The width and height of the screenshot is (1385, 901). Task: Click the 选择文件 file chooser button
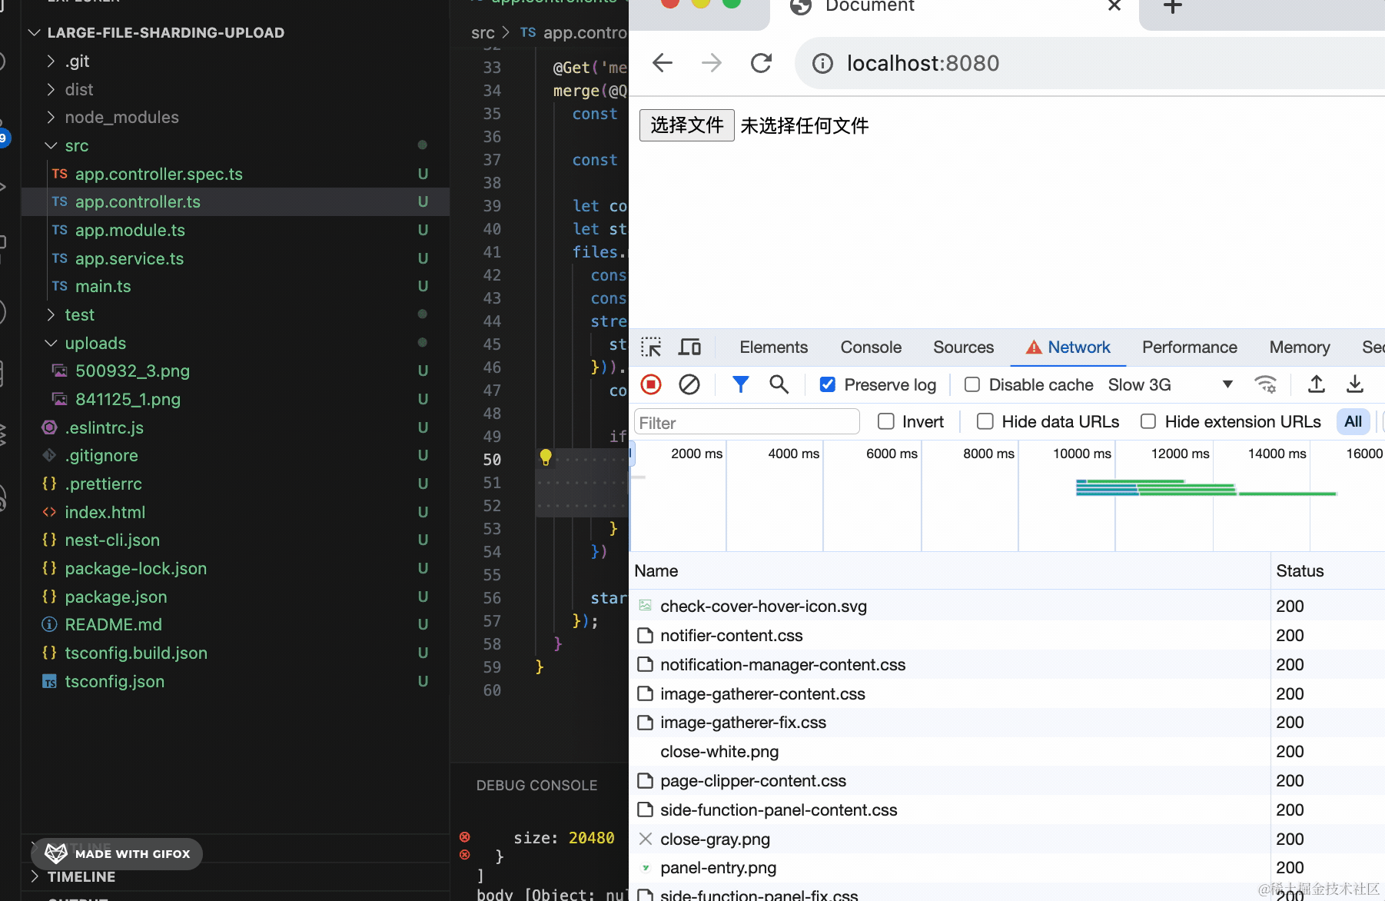(686, 125)
